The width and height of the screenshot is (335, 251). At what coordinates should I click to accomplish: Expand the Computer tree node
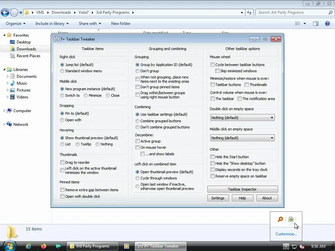coord(4,110)
